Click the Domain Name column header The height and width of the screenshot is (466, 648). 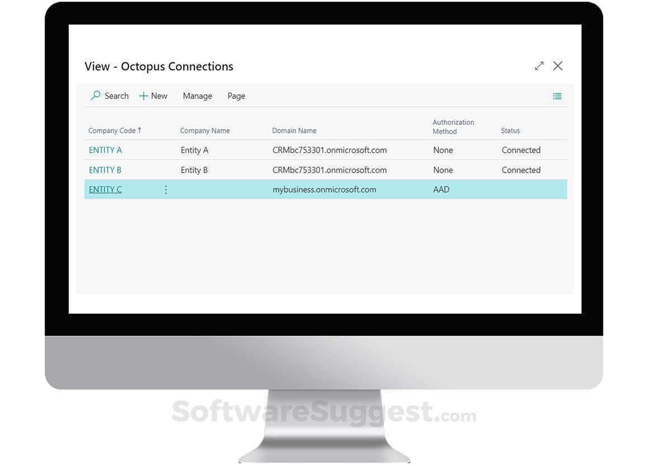[294, 130]
